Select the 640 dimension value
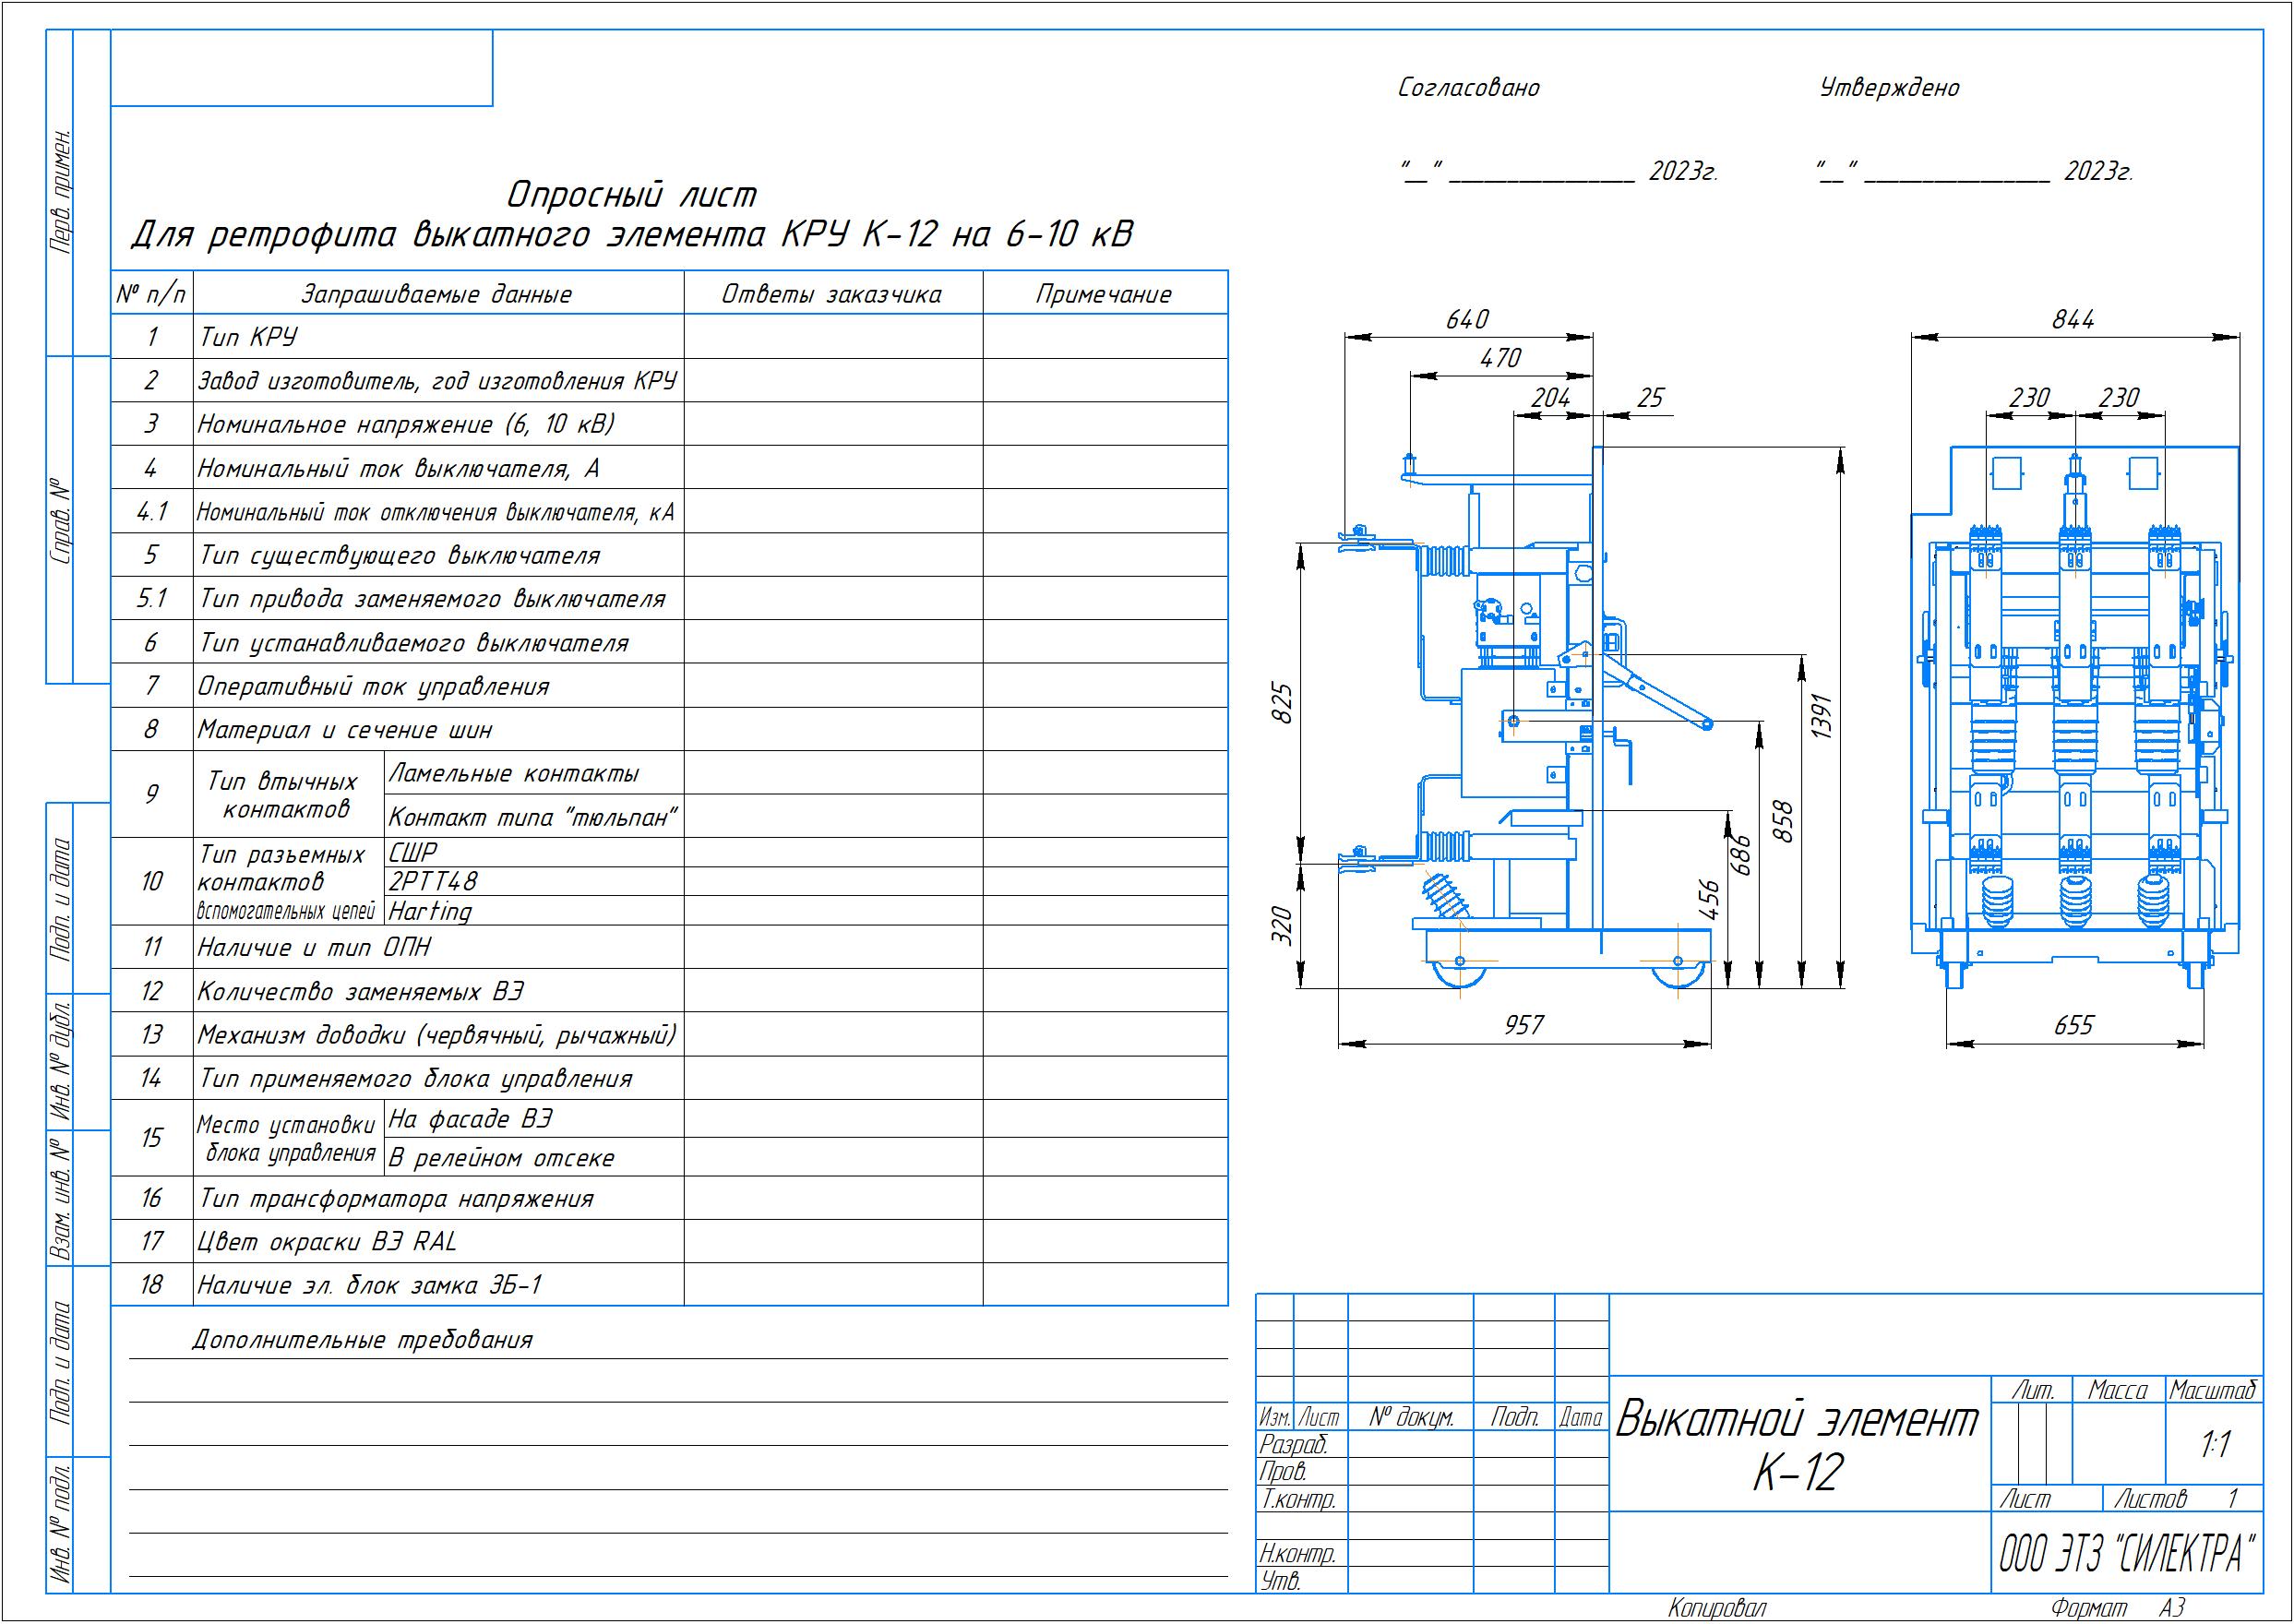 pos(1468,319)
